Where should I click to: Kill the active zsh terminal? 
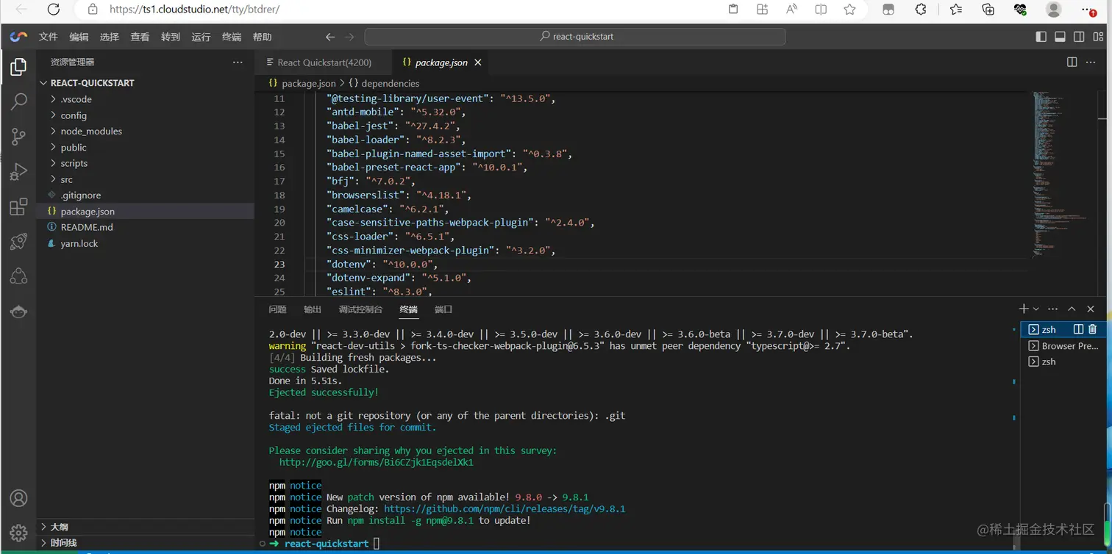pyautogui.click(x=1092, y=329)
